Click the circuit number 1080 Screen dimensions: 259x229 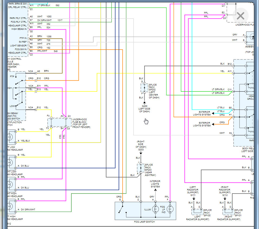49,17
